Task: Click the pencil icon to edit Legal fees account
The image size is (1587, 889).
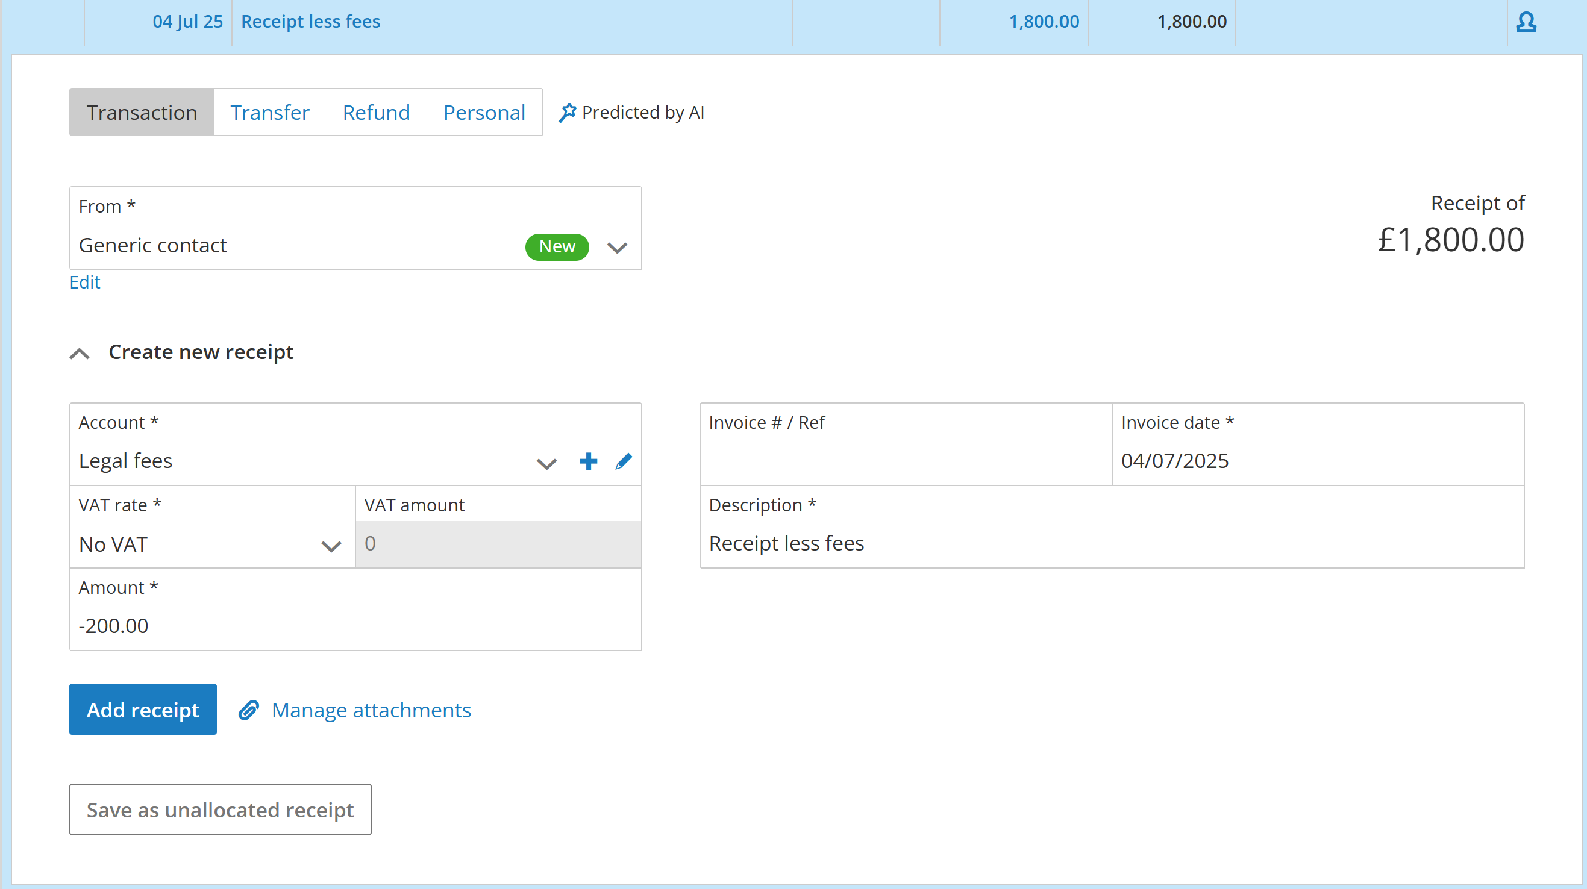Action: tap(624, 461)
